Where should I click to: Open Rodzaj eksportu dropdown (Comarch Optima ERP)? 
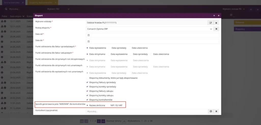[x=150, y=29]
